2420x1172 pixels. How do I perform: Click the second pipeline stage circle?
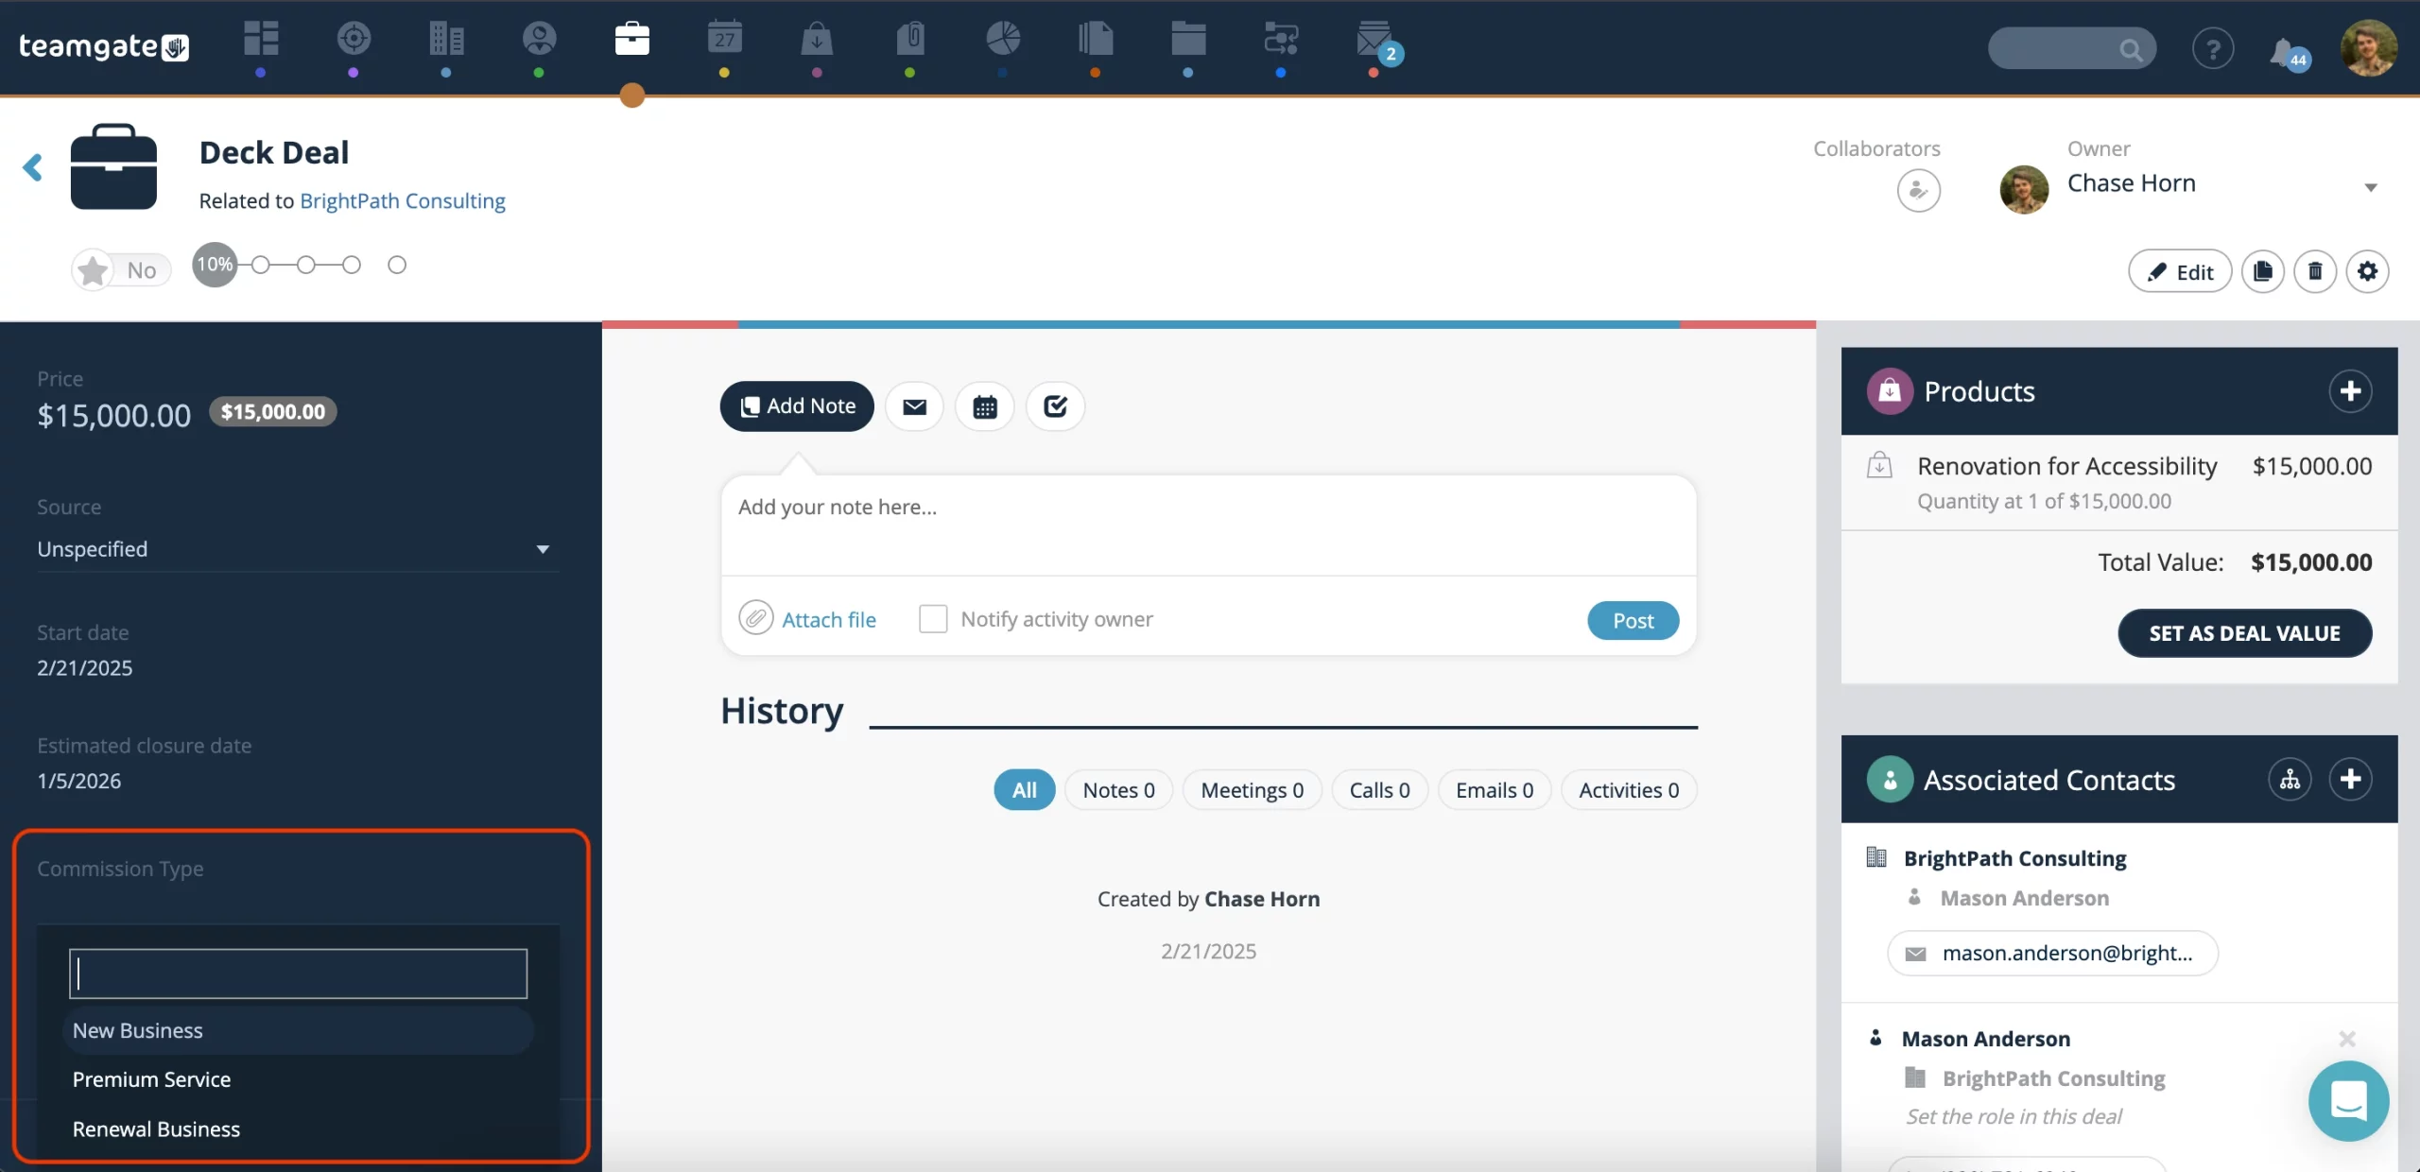(261, 265)
